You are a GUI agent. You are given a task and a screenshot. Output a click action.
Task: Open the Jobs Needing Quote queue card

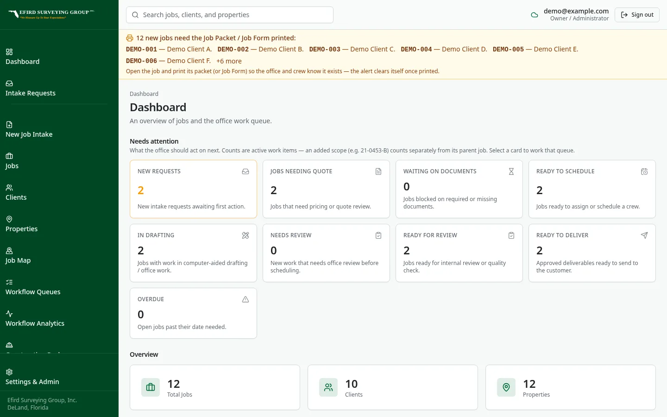click(x=326, y=189)
